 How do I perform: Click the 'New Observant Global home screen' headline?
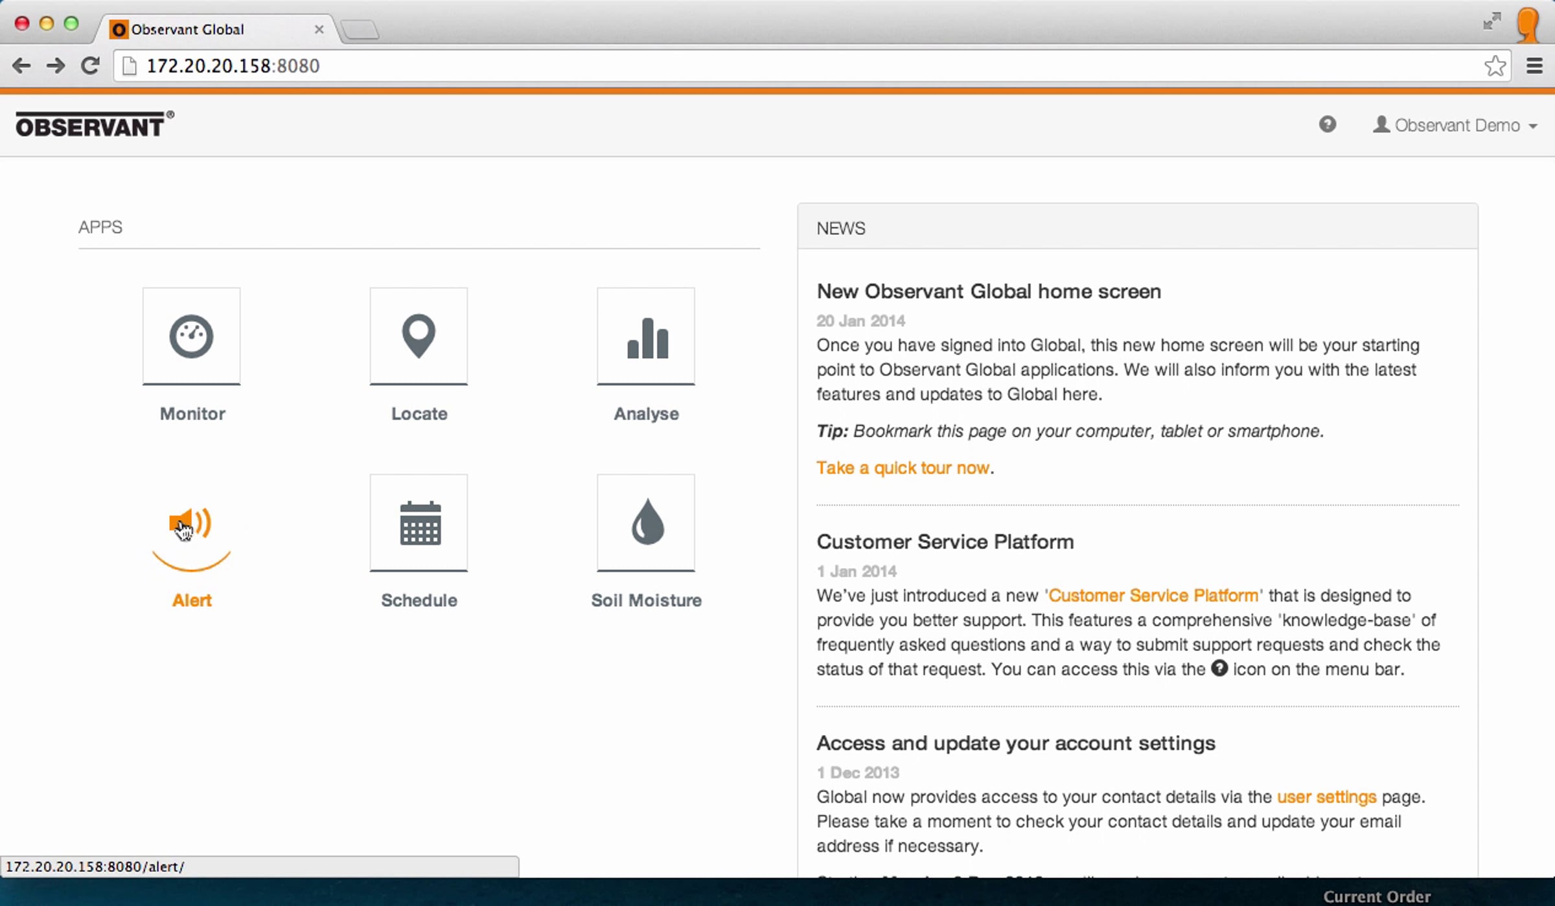[x=989, y=291]
